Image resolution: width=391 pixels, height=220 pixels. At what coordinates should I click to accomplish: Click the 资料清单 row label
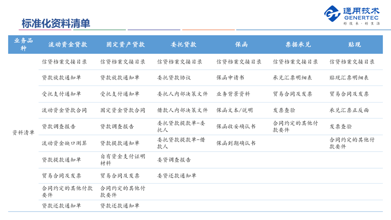[23, 133]
